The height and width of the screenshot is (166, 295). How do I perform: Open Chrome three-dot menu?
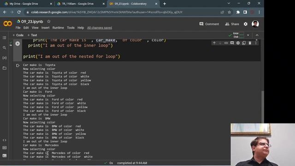pyautogui.click(x=259, y=12)
